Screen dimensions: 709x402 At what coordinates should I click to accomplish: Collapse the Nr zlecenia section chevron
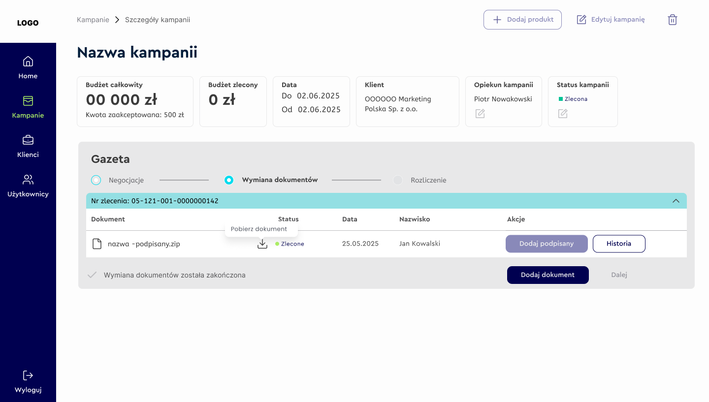point(676,201)
